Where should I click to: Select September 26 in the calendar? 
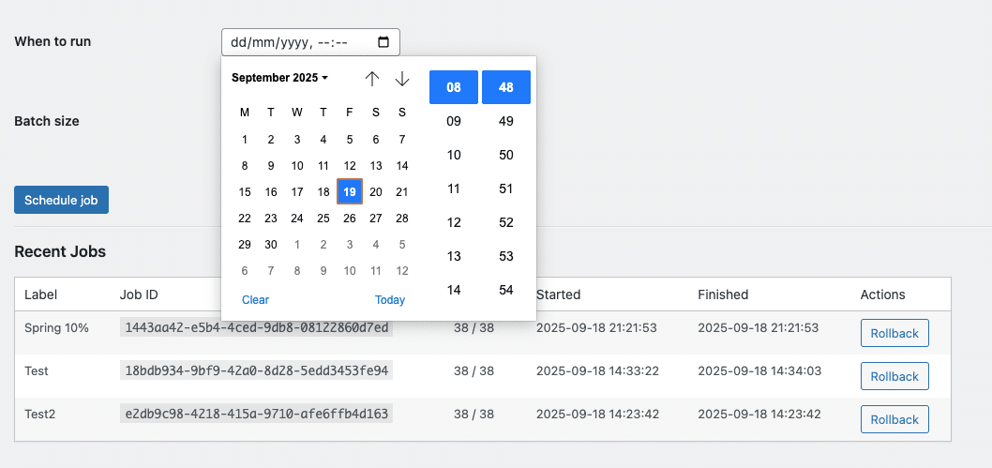tap(349, 219)
